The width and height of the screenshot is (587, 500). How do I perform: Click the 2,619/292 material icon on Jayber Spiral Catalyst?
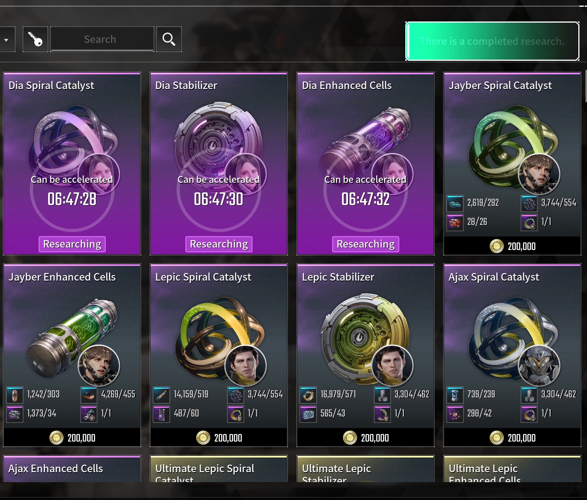[x=455, y=203]
